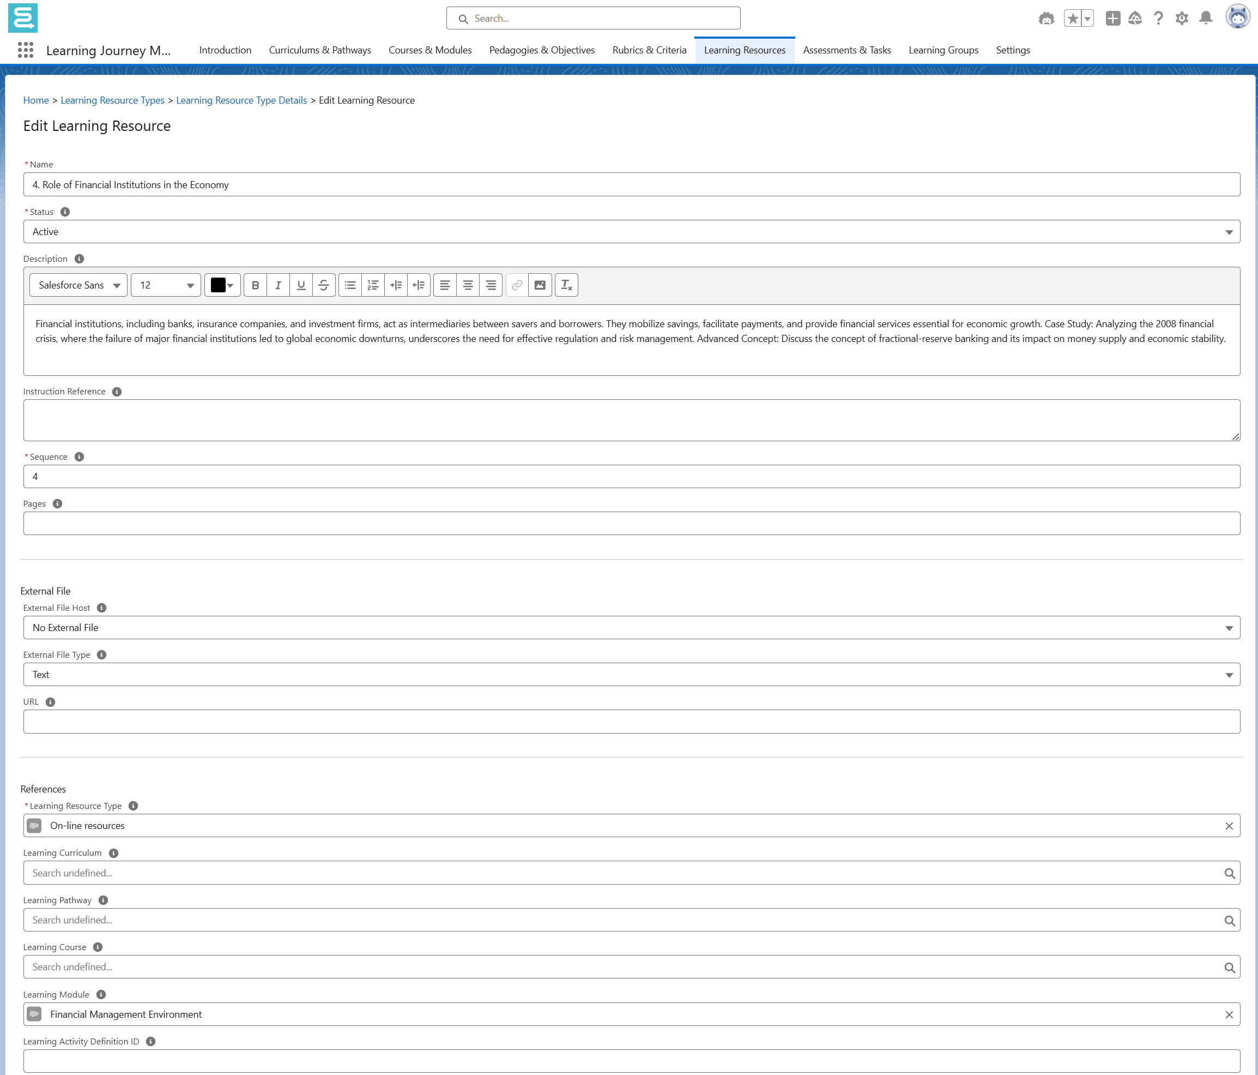Open the Courses & Modules tab

coord(430,50)
